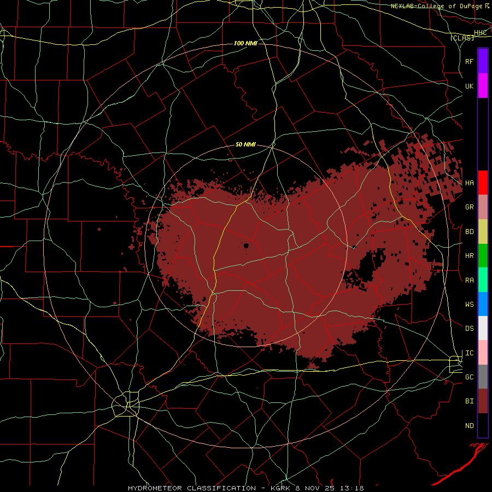Click the "IC" legend label
Image resolution: width=492 pixels, height=492 pixels.
point(470,353)
